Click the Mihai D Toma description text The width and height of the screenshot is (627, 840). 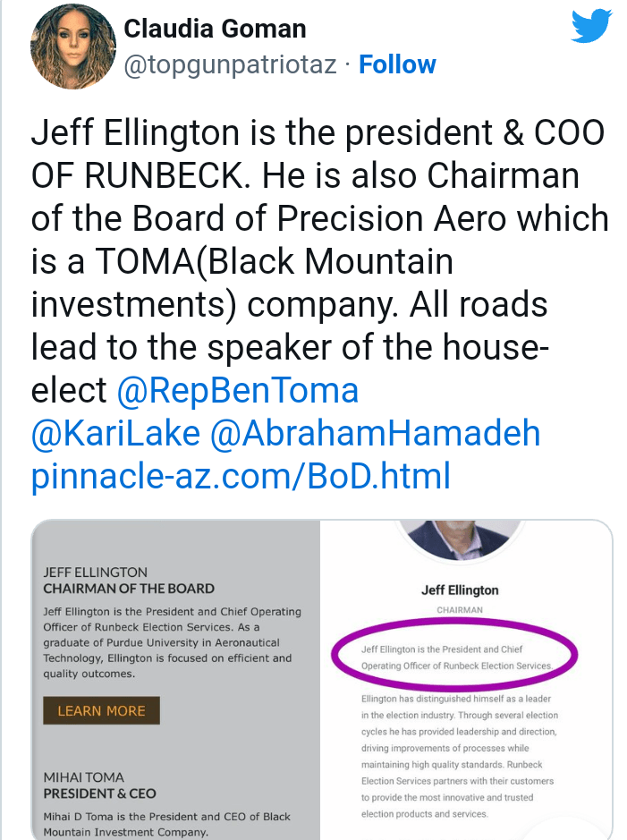click(166, 824)
